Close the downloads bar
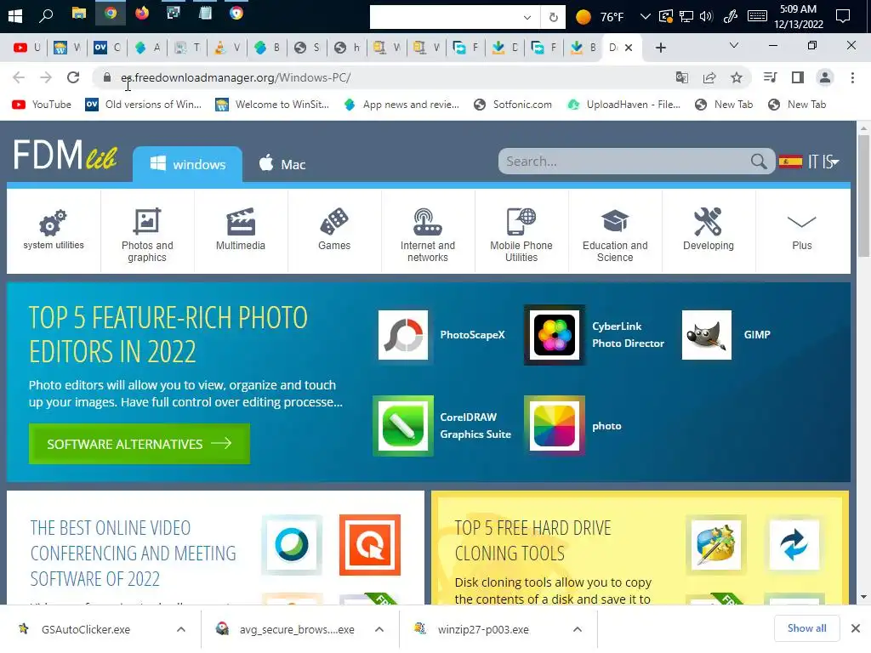Viewport: 871px width, 653px height. click(x=856, y=628)
